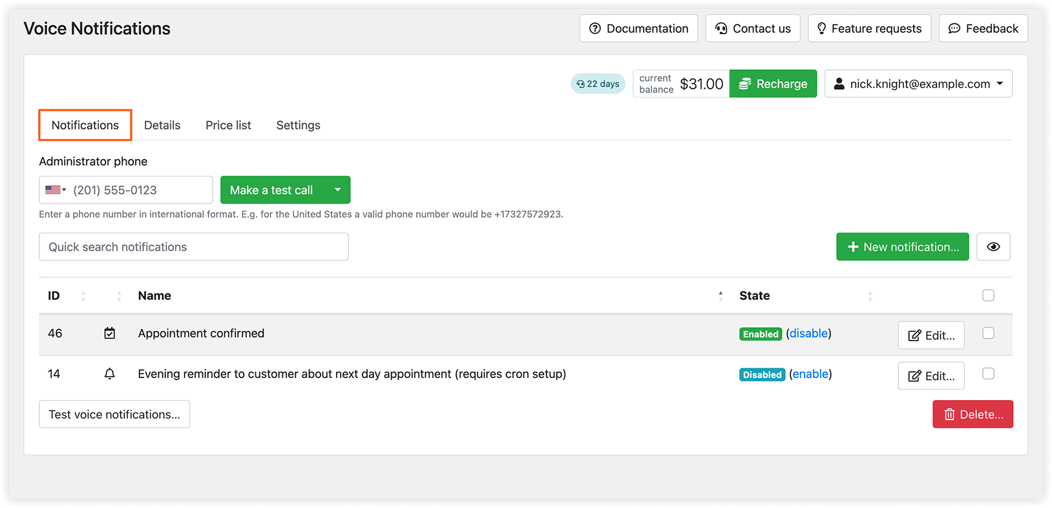Create a New notification
This screenshot has width=1052, height=508.
coord(903,247)
